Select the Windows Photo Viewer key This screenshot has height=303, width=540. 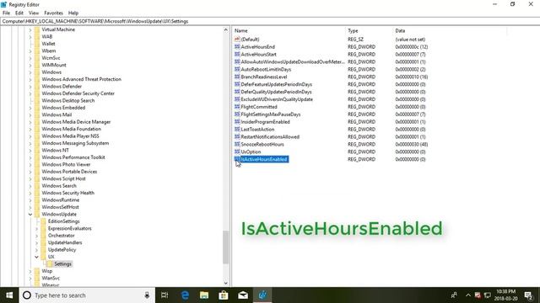click(x=66, y=164)
